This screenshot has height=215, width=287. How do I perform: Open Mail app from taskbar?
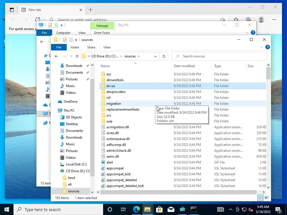tap(171, 209)
